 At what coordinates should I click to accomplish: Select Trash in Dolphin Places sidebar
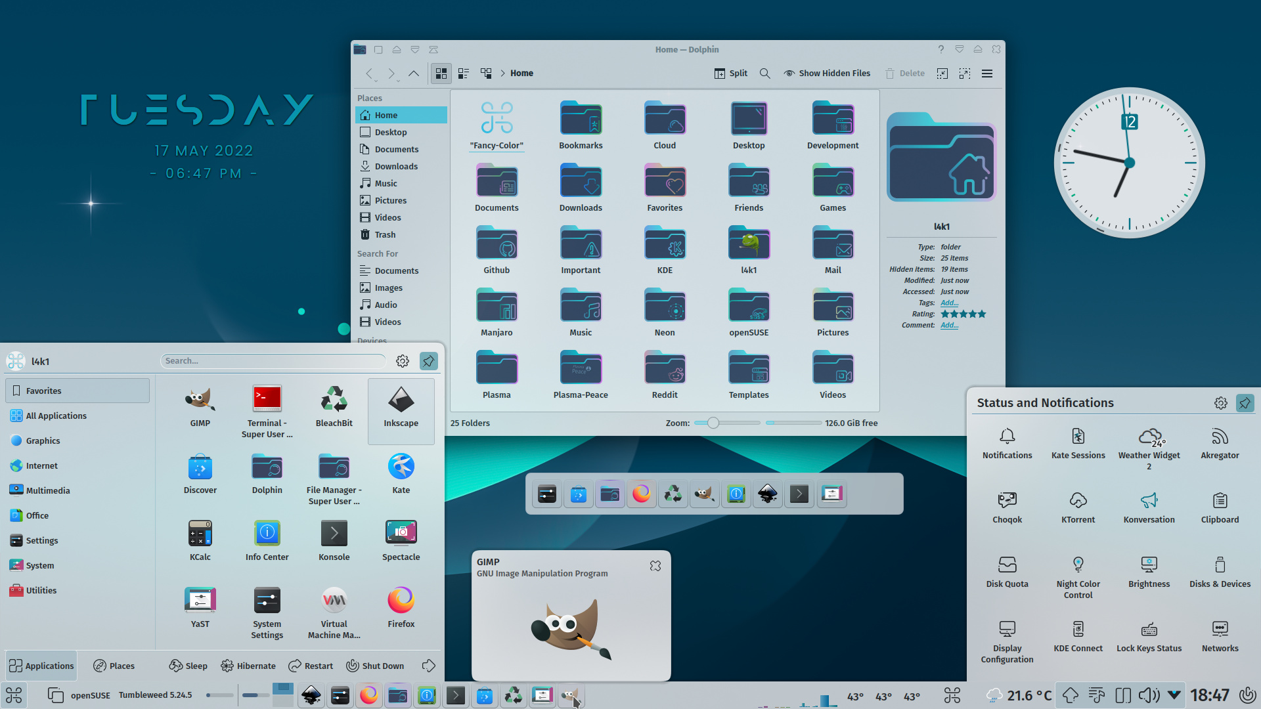[x=401, y=234]
